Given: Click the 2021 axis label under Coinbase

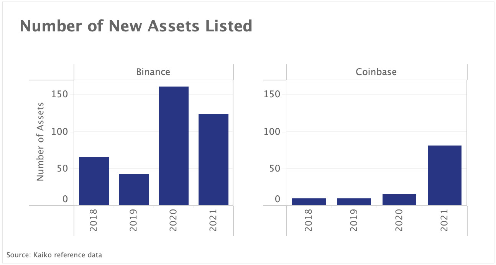Looking at the screenshot, I should [x=444, y=220].
